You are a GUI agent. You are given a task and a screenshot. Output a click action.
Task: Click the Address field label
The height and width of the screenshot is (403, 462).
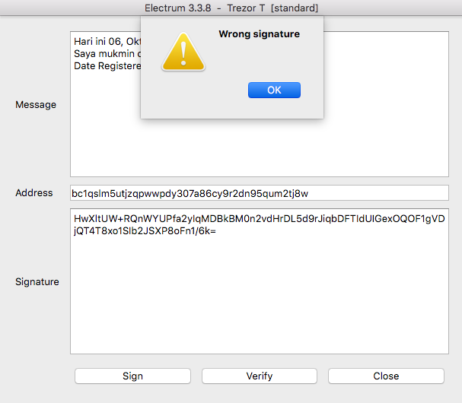pos(34,193)
